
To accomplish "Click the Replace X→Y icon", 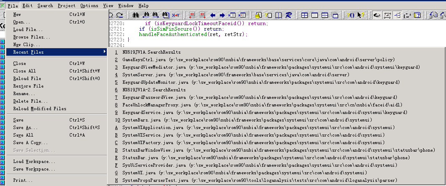I will click(x=175, y=15).
